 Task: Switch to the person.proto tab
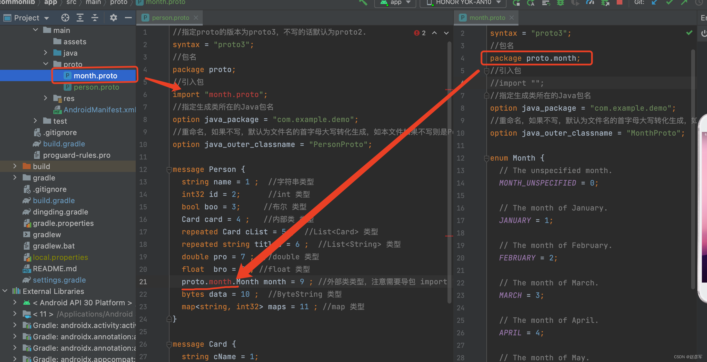click(x=170, y=18)
